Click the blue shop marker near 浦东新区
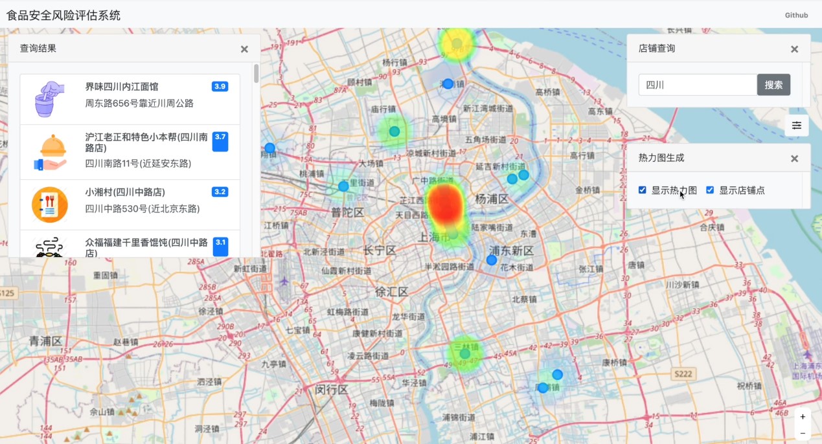The image size is (822, 444). (x=492, y=260)
